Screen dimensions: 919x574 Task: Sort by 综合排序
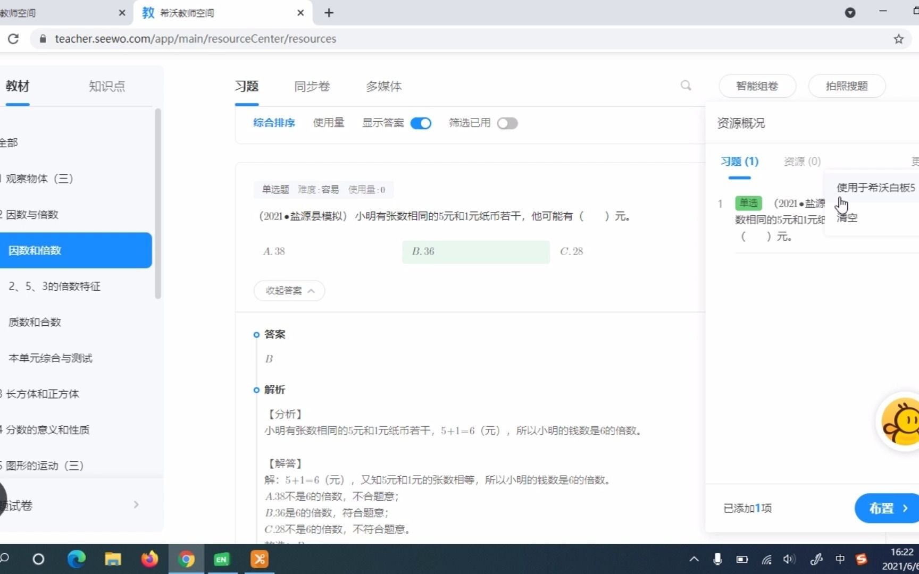(x=274, y=123)
